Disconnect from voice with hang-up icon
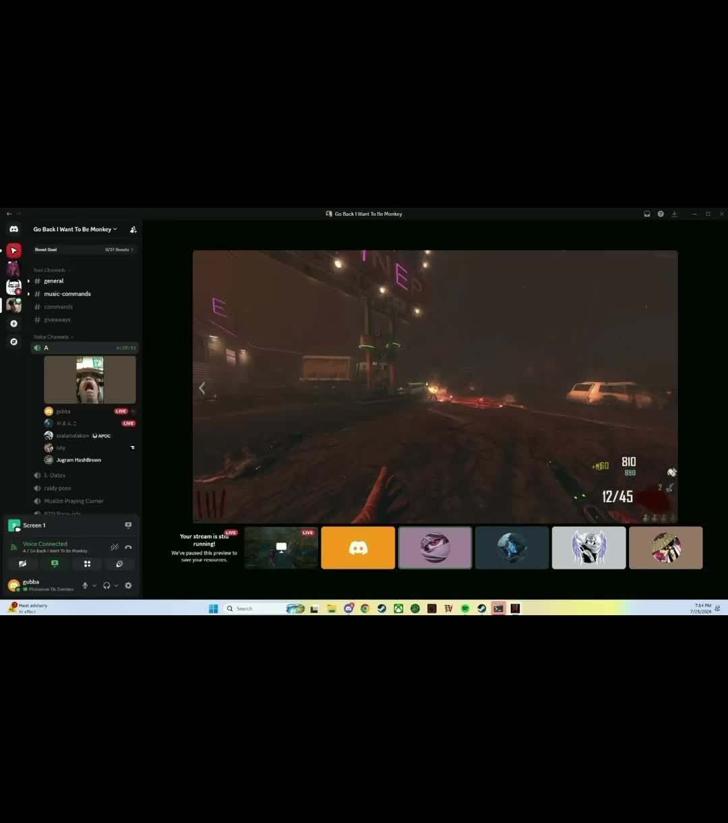Image resolution: width=728 pixels, height=823 pixels. point(128,547)
